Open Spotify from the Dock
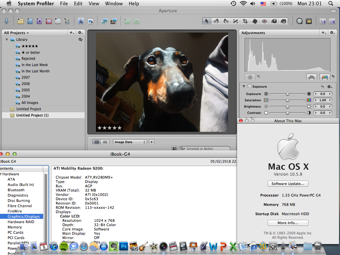 (x=64, y=246)
